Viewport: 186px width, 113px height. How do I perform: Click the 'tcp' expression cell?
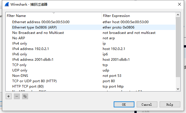105,65
